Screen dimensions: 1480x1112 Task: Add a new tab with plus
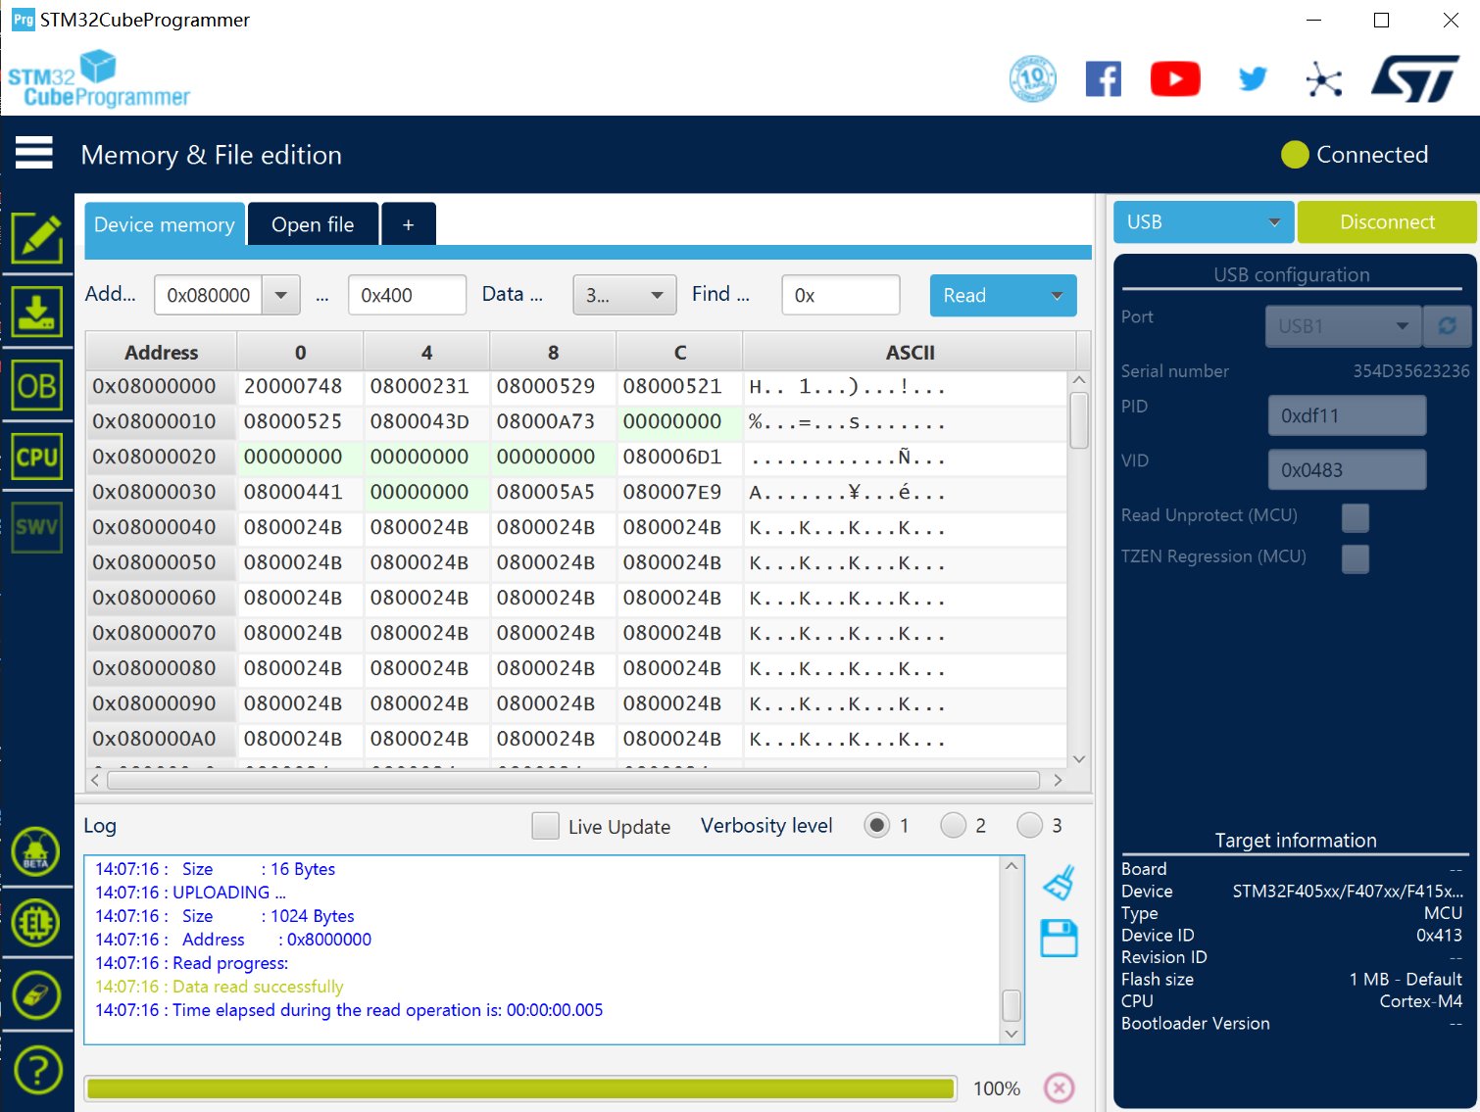[x=409, y=224]
